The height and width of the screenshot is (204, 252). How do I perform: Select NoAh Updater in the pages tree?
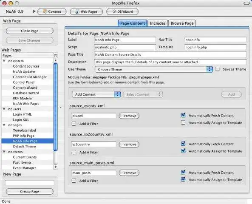[x=24, y=71]
